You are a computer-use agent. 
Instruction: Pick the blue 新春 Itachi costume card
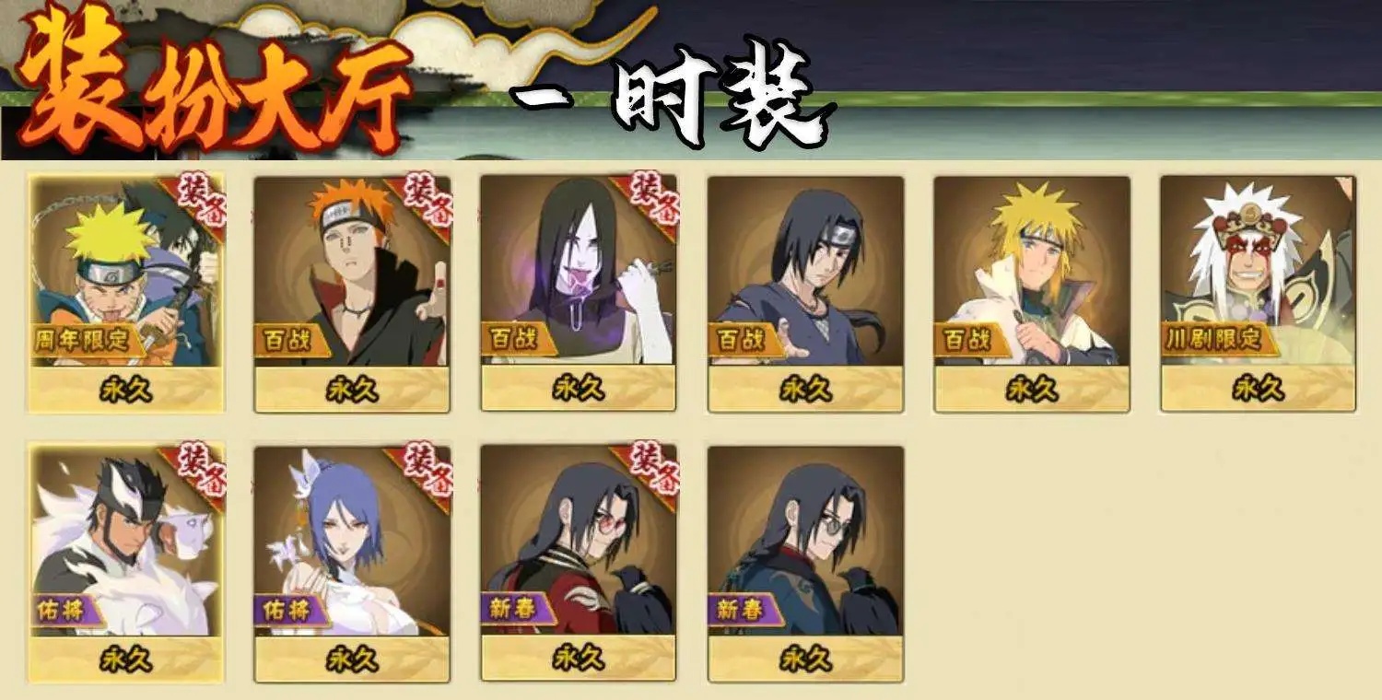(x=805, y=564)
